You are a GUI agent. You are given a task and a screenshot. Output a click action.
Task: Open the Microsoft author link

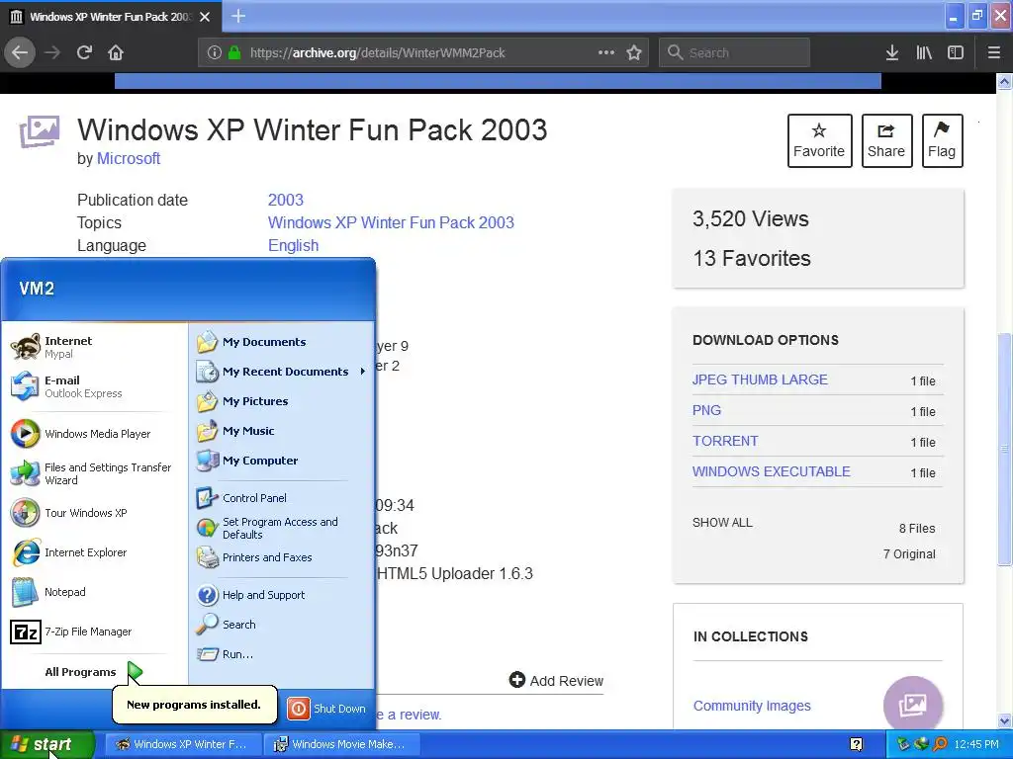point(129,158)
